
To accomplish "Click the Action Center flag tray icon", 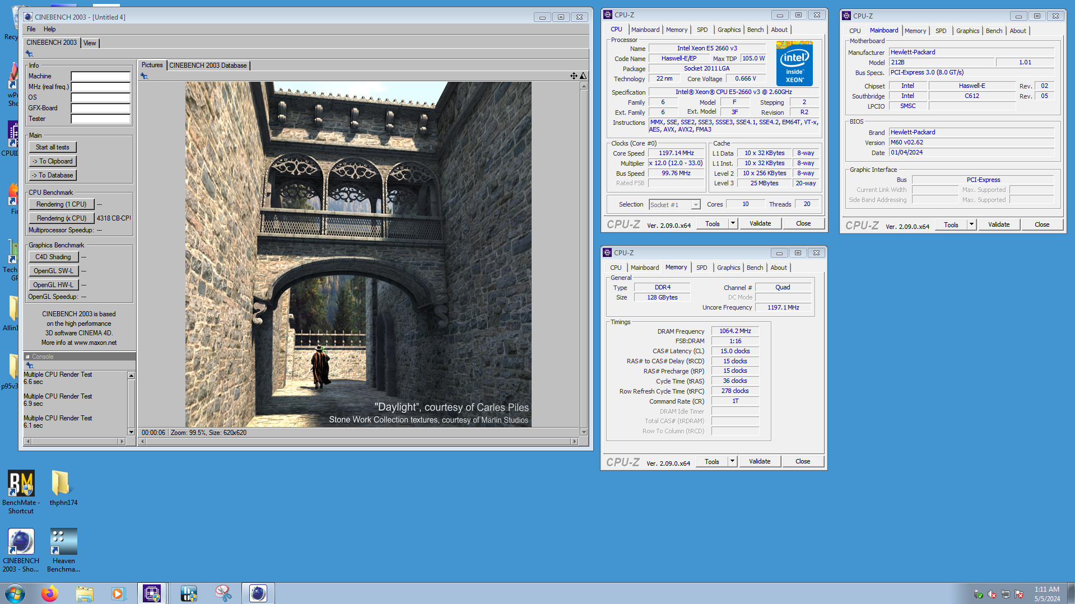I will [1019, 594].
